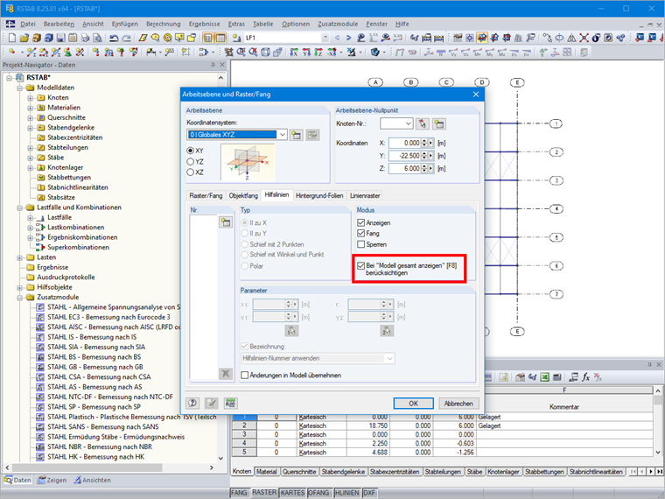This screenshot has height=499, width=665.
Task: Click the New file icon in toolbar
Action: [12, 38]
